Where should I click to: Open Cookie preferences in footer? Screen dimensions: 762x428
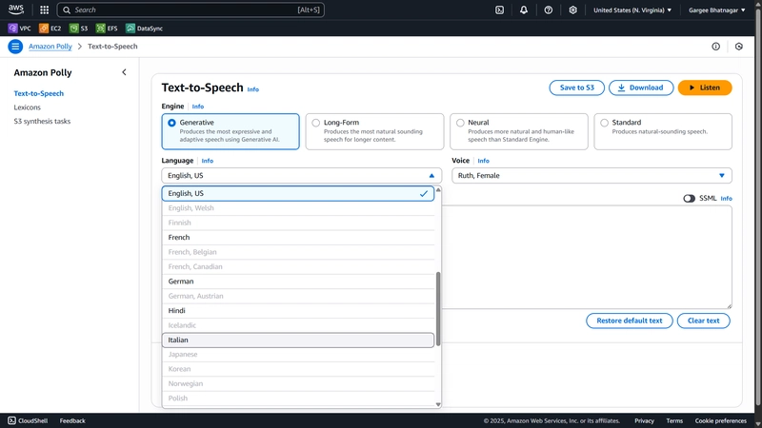[x=721, y=420]
